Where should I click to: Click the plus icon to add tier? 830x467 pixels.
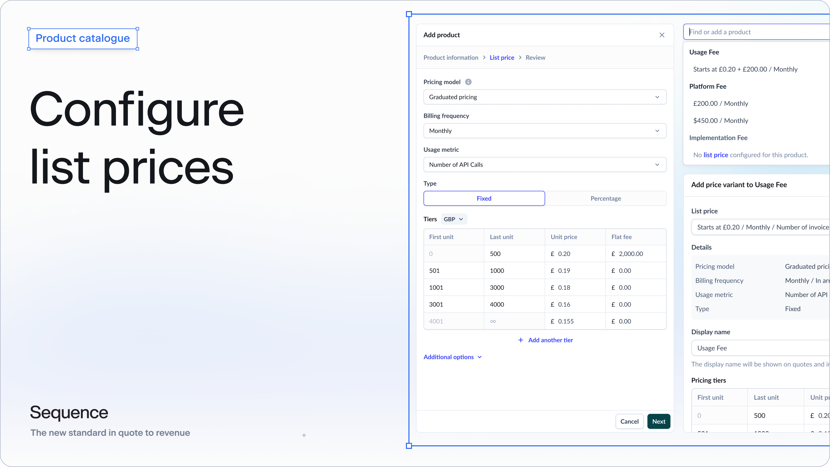point(521,340)
